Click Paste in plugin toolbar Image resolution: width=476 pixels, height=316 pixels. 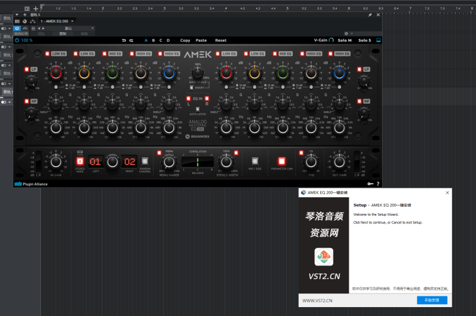(x=201, y=40)
